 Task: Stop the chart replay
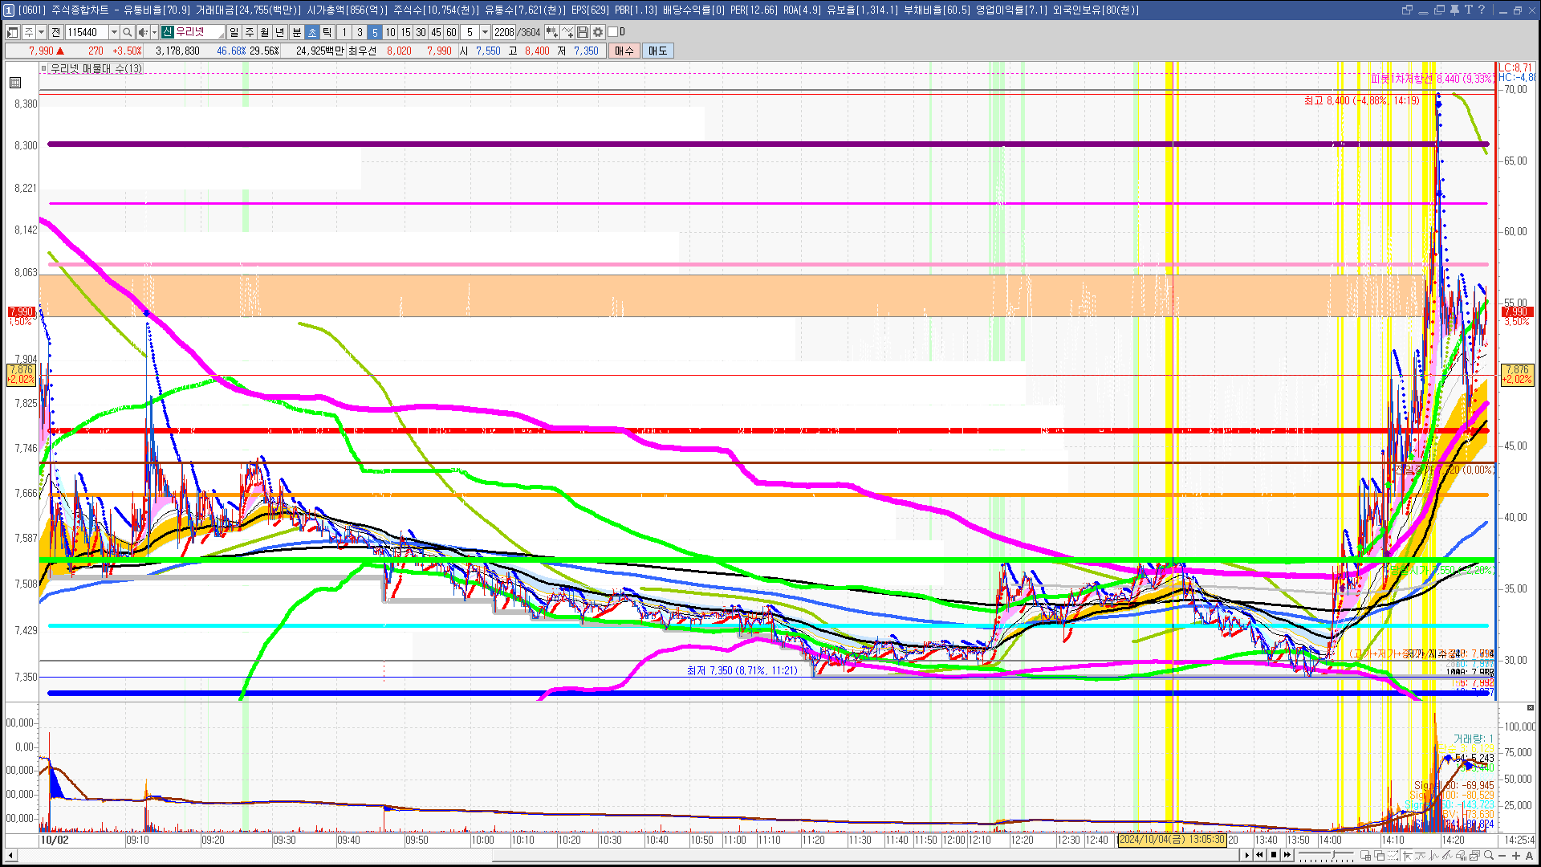coord(1274,855)
